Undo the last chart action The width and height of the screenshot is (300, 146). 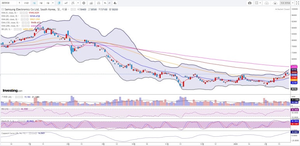pyautogui.click(x=105, y=3)
